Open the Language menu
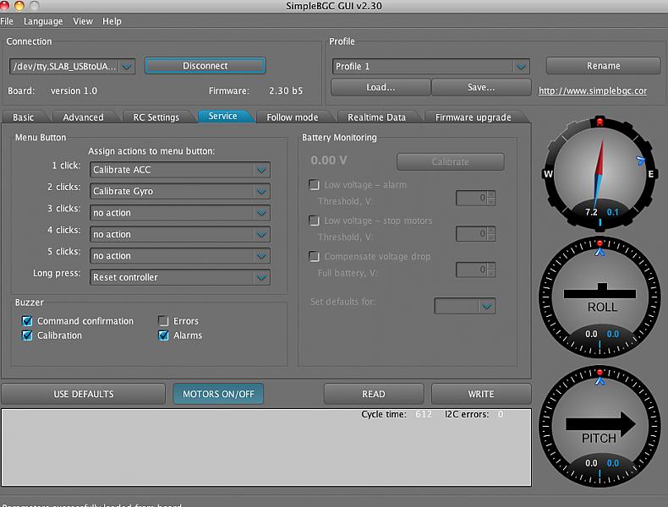This screenshot has width=668, height=507. coord(43,21)
